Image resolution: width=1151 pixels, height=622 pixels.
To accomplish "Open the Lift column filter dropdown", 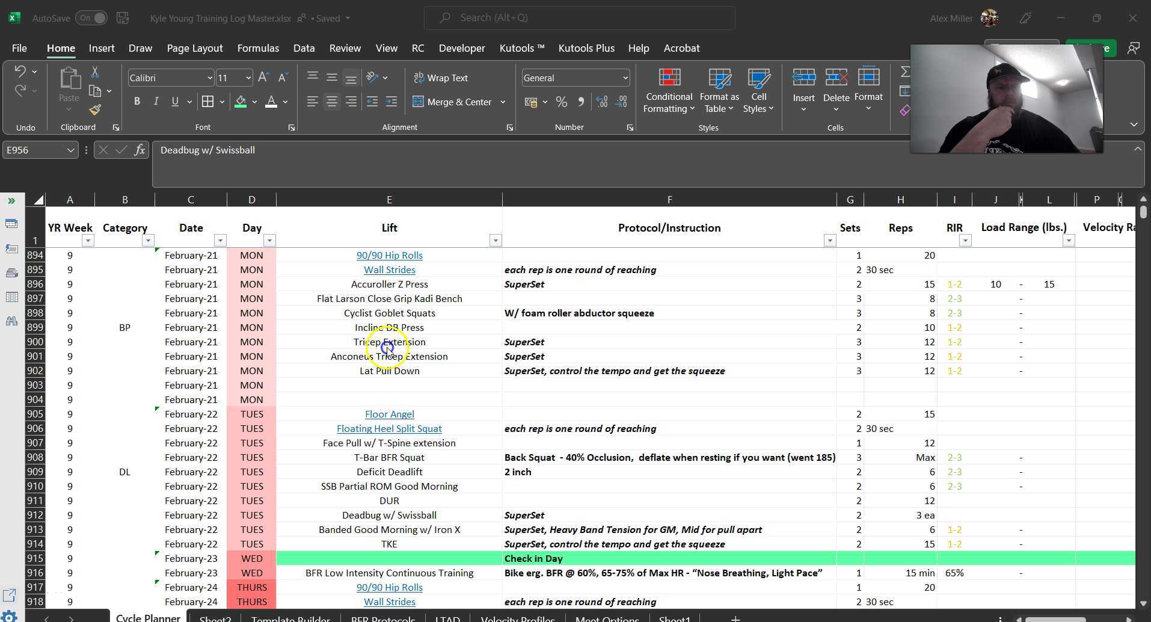I will tap(496, 241).
